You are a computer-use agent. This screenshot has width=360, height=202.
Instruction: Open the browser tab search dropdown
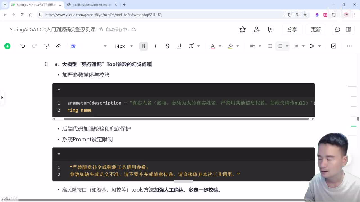(x=5, y=5)
